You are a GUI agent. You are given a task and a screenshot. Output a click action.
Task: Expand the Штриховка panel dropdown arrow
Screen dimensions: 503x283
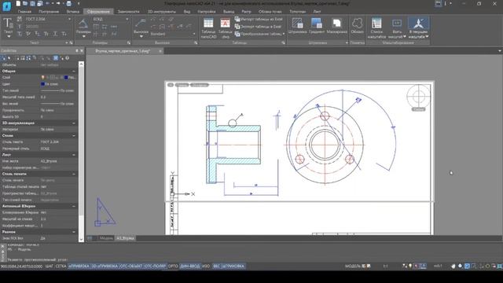coord(347,42)
